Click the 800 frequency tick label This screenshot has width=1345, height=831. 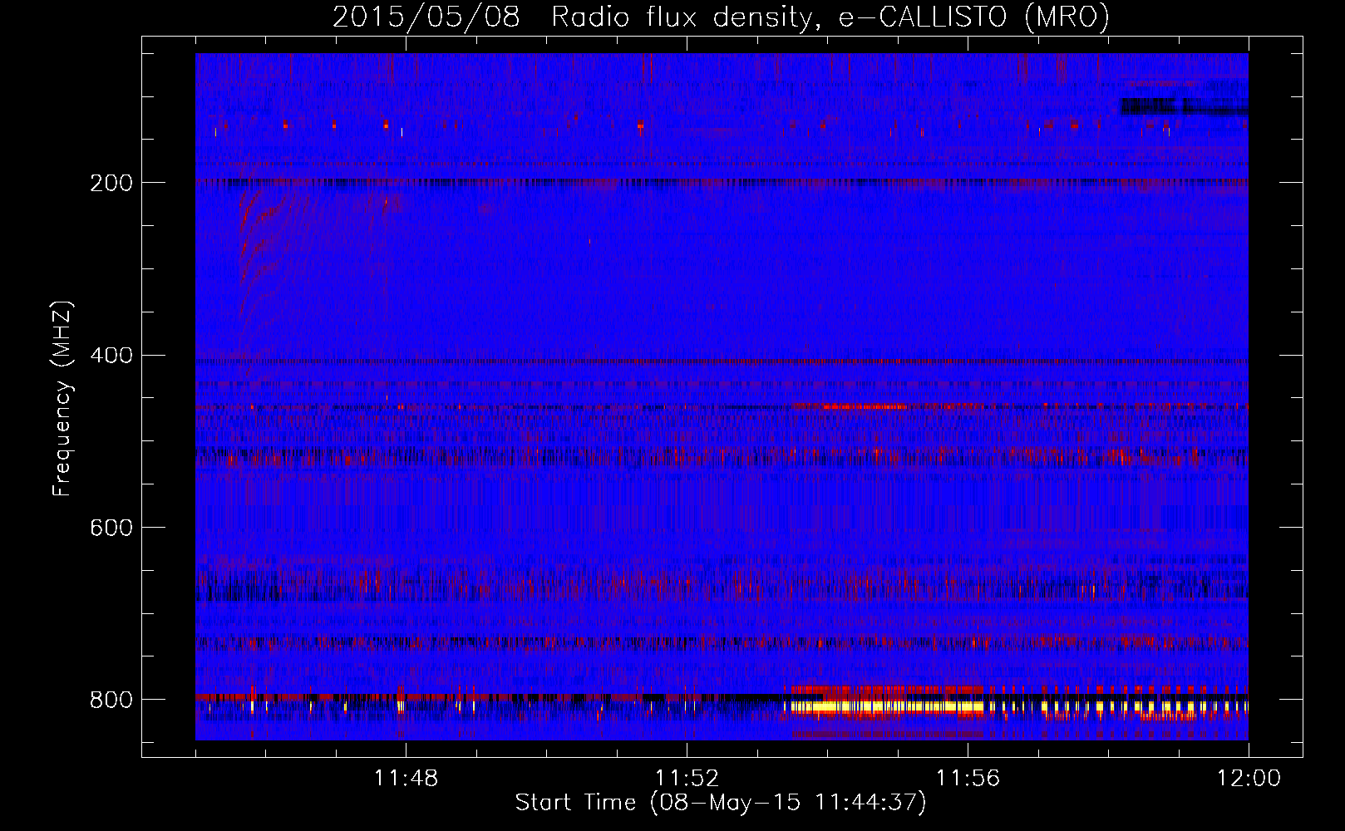coord(111,700)
